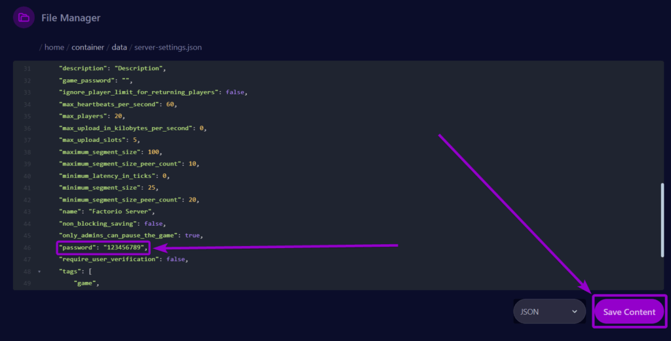Click the description value text
The width and height of the screenshot is (671, 341).
(x=140, y=68)
